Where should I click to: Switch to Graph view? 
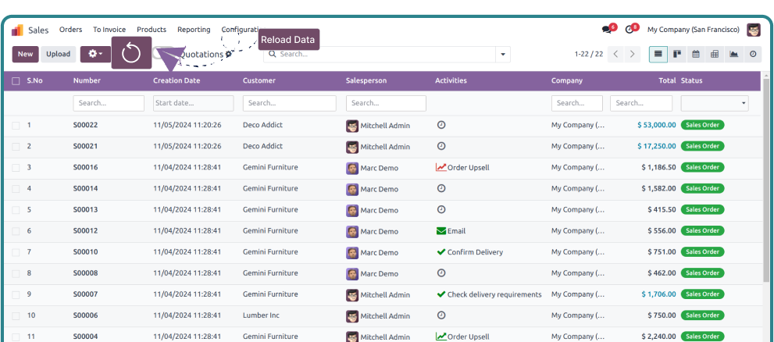[x=733, y=54]
